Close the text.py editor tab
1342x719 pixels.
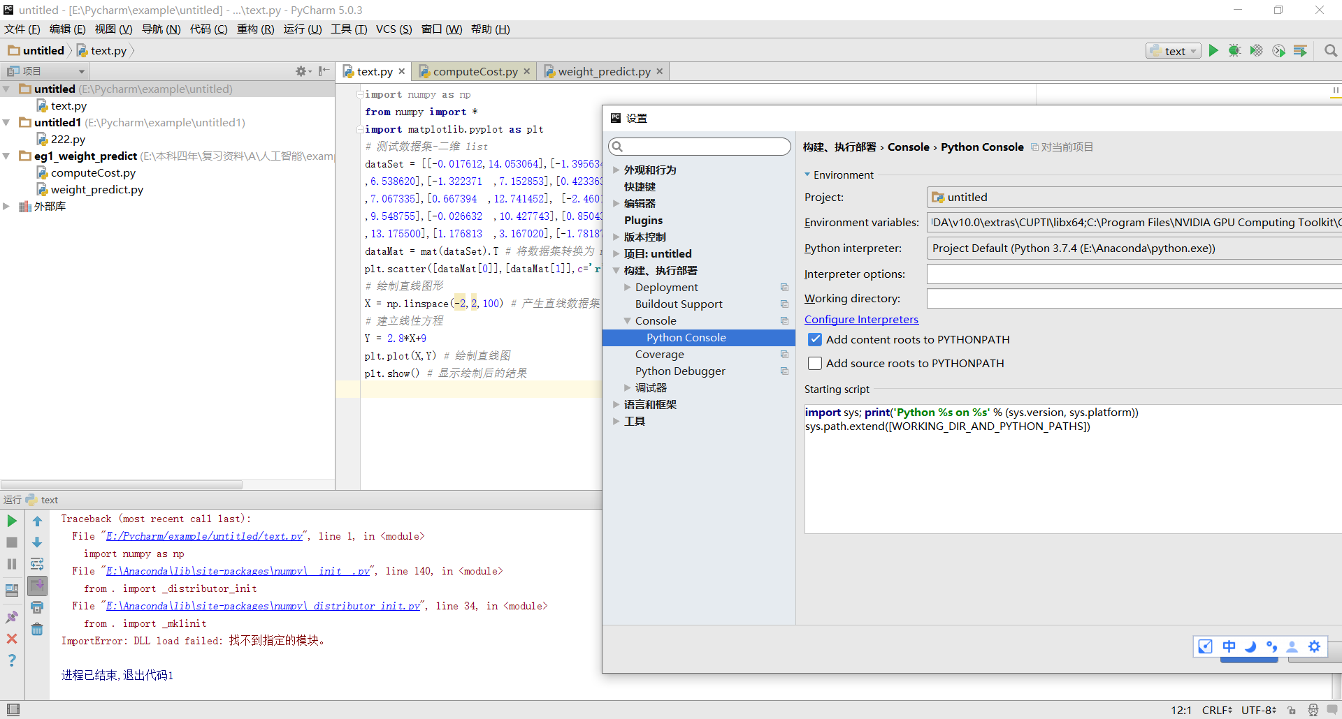pyautogui.click(x=402, y=72)
